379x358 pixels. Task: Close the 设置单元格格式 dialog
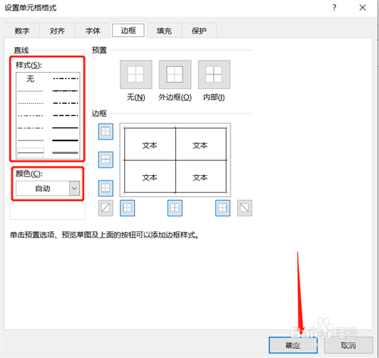(362, 8)
